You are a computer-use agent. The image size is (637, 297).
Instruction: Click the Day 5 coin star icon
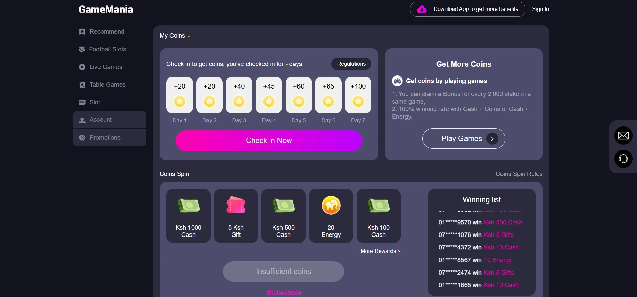pyautogui.click(x=299, y=101)
